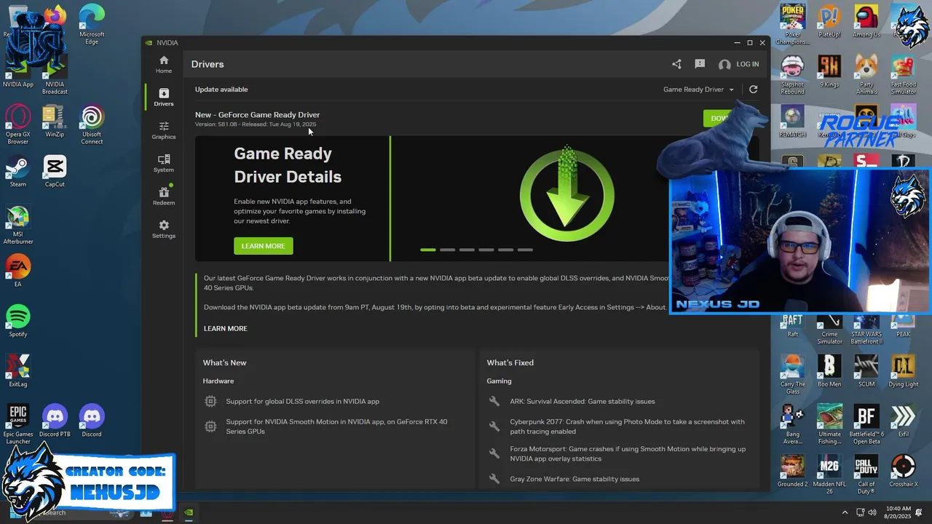Image resolution: width=932 pixels, height=524 pixels.
Task: Click the share icon in NVIDIA header
Action: pos(676,64)
